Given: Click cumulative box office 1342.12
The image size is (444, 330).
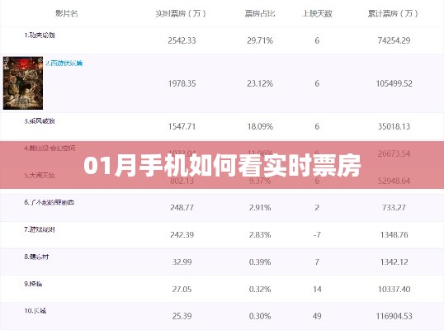Looking at the screenshot, I should (x=394, y=262).
